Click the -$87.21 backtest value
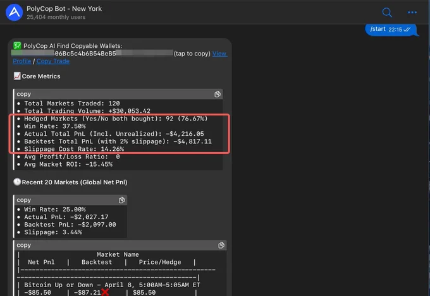This screenshot has width=430, height=296. click(x=87, y=292)
